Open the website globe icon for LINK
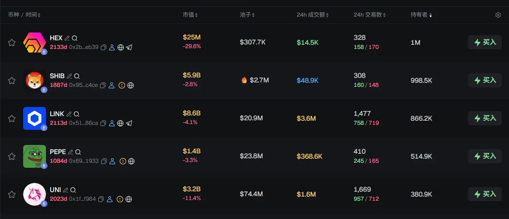The width and height of the screenshot is (509, 219). (x=120, y=123)
